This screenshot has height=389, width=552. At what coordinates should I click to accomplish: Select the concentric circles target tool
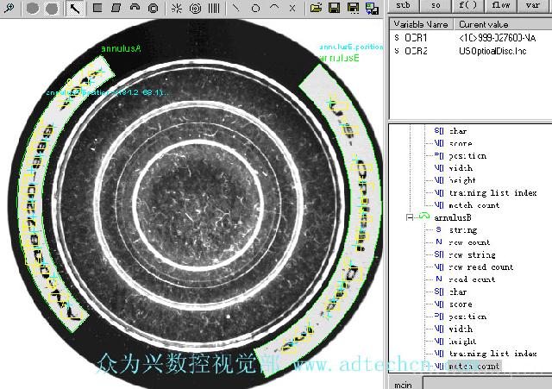(x=194, y=9)
